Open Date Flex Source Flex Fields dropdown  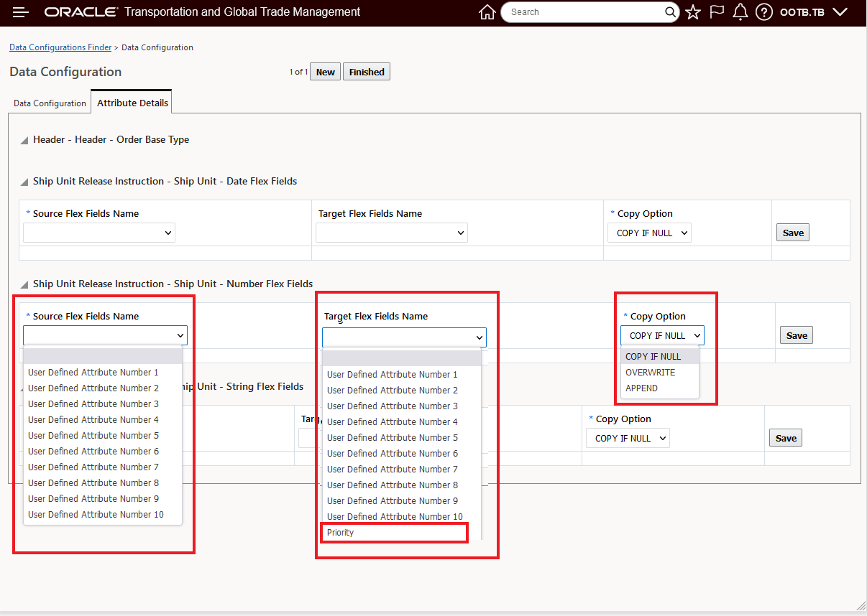pos(99,233)
